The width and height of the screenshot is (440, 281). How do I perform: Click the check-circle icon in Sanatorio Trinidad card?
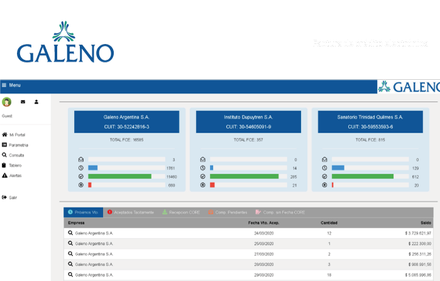pyautogui.click(x=324, y=177)
